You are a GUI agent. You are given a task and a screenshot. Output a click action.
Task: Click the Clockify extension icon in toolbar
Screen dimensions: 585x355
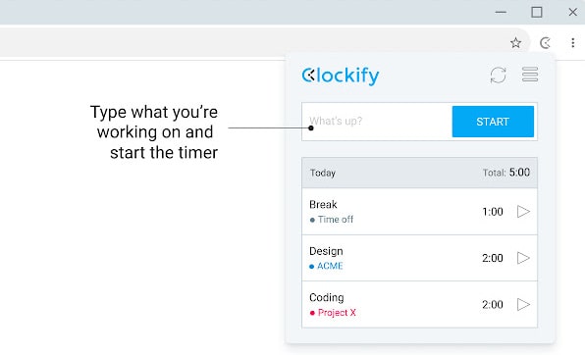coord(545,43)
